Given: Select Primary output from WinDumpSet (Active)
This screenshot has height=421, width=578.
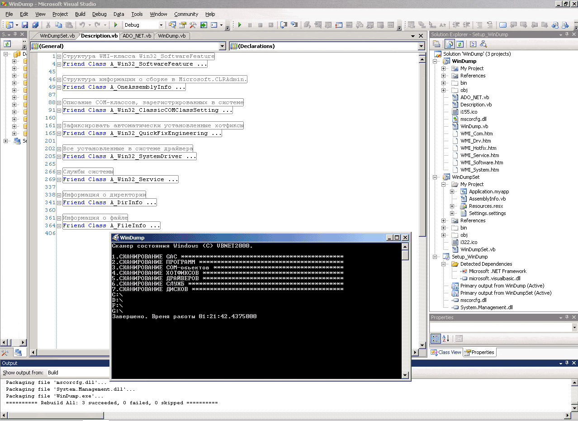Looking at the screenshot, I should 506,293.
